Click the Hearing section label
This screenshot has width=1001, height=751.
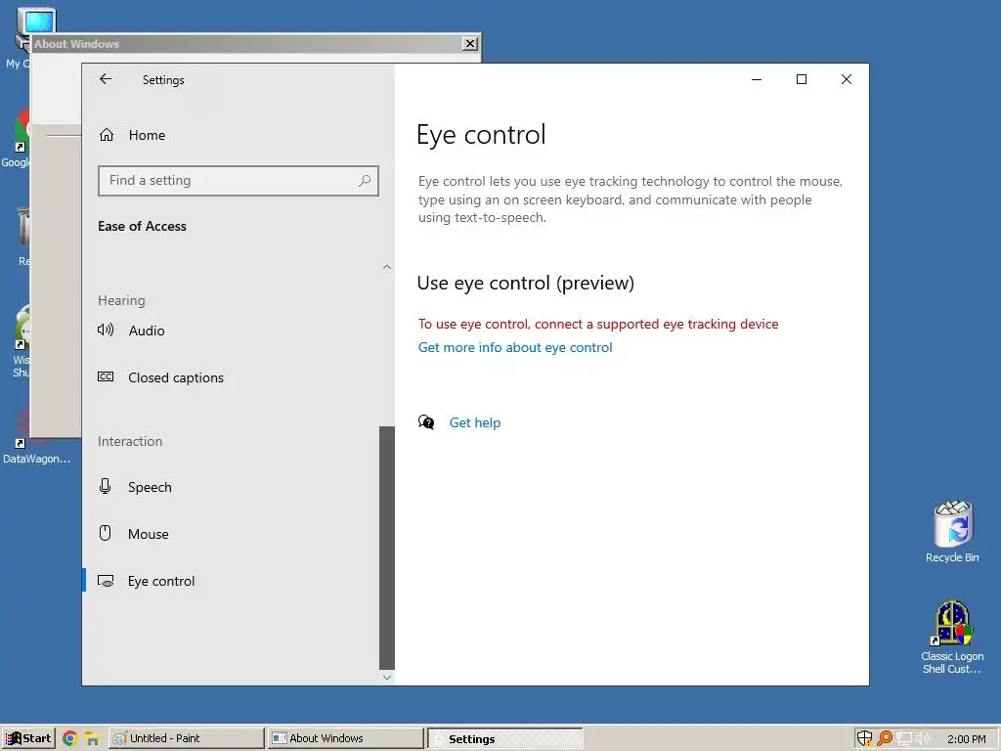(x=121, y=301)
